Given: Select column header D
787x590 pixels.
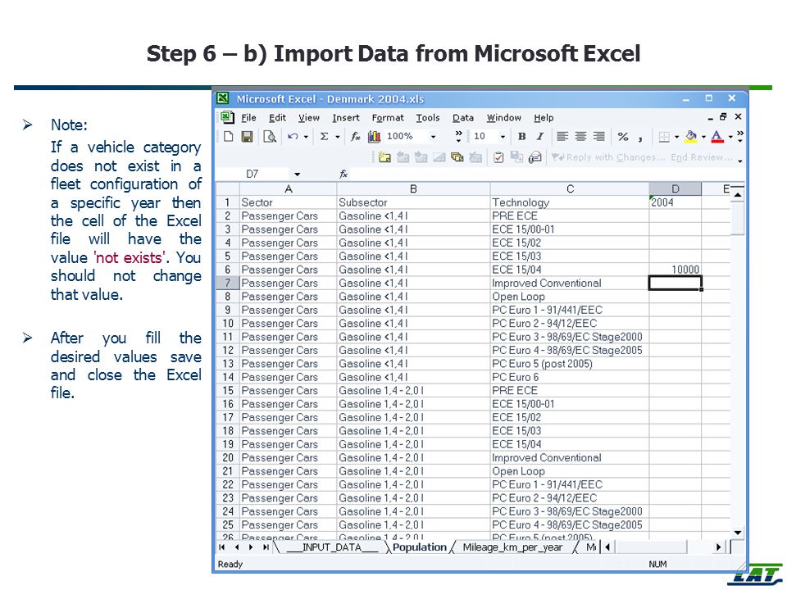Looking at the screenshot, I should click(675, 189).
